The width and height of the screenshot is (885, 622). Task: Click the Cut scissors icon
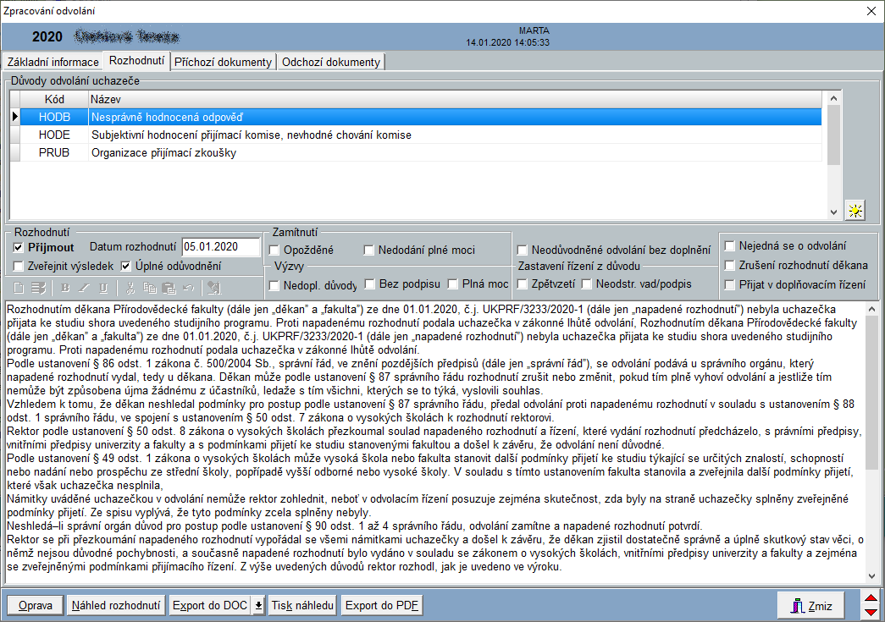click(x=131, y=288)
